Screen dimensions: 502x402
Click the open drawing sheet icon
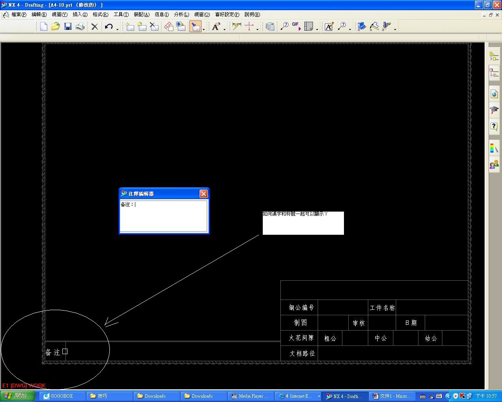tap(142, 26)
